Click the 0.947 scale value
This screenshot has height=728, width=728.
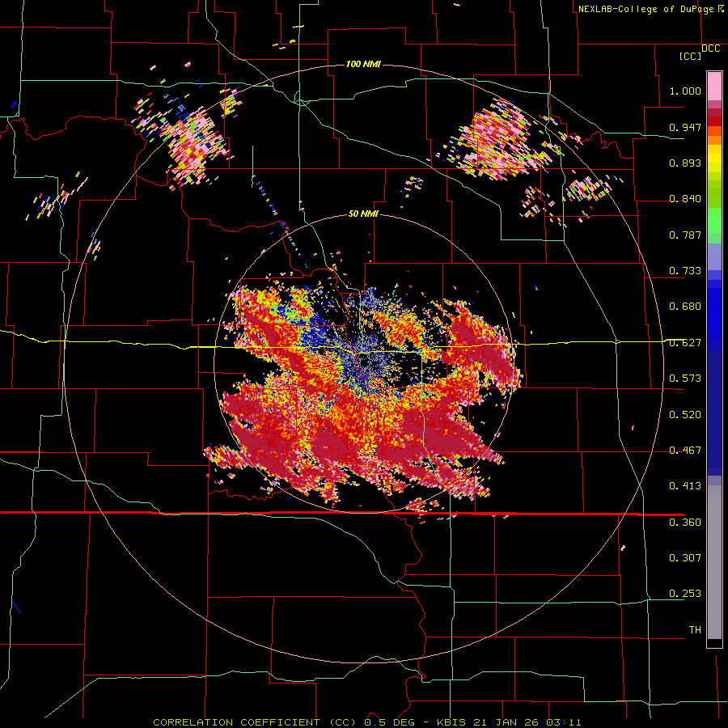(x=685, y=127)
